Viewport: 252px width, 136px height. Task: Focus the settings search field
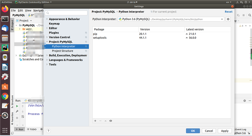pos(66,13)
